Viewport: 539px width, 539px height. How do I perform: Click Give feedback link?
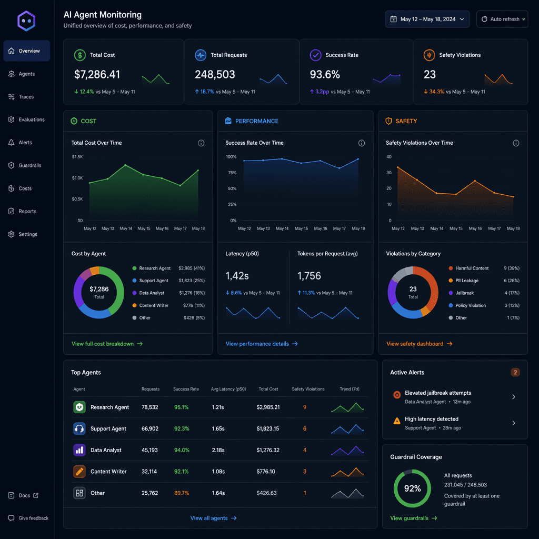28,518
